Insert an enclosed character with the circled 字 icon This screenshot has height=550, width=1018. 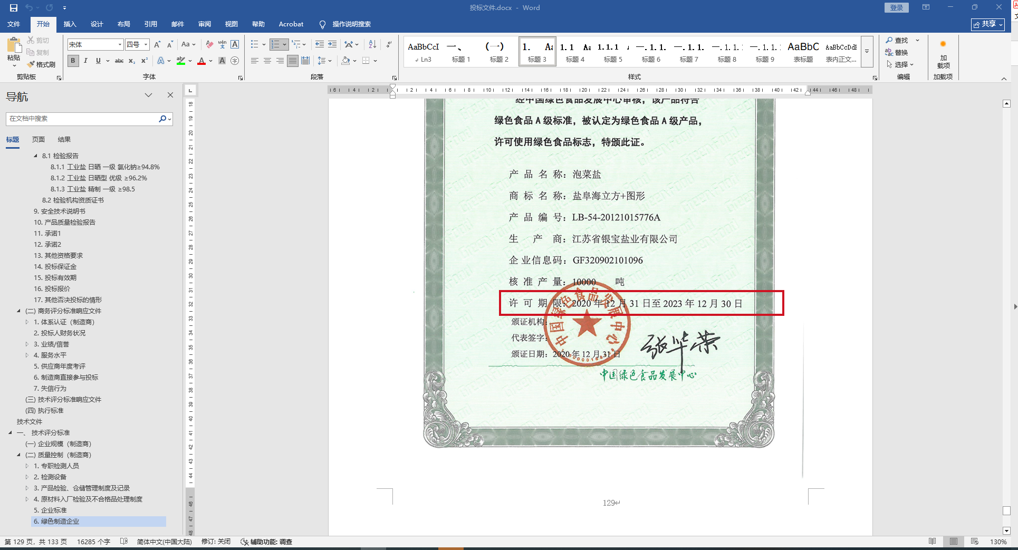pos(235,61)
